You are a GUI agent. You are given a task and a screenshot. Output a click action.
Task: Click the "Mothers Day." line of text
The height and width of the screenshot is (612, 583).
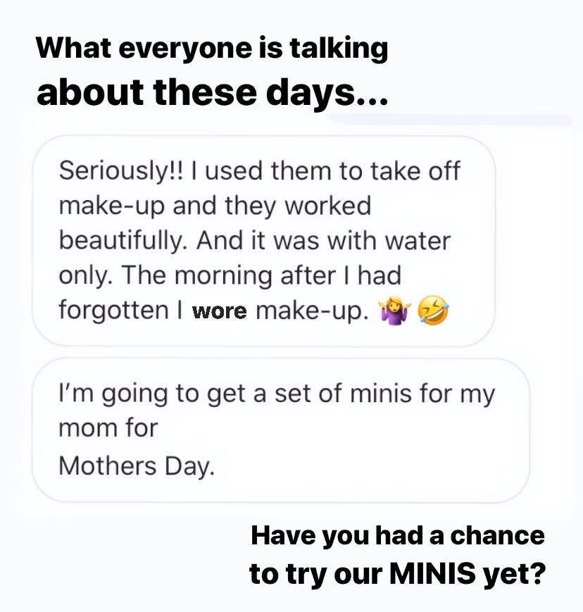[x=136, y=466]
